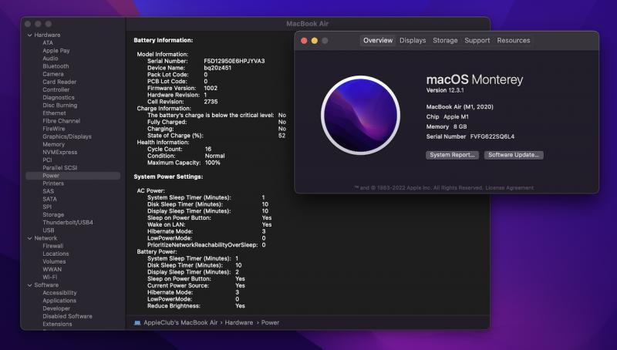Select Diagnostics in the sidebar
This screenshot has height=350, width=617.
coord(59,98)
